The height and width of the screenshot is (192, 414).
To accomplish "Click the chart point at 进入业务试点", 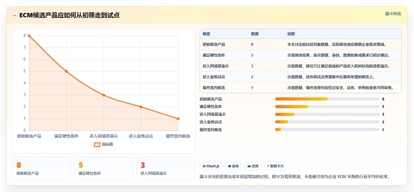I will [141, 107].
